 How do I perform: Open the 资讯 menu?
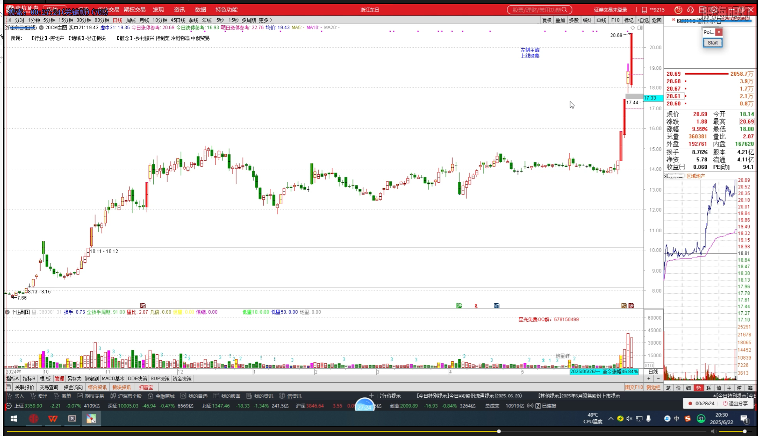pyautogui.click(x=179, y=10)
